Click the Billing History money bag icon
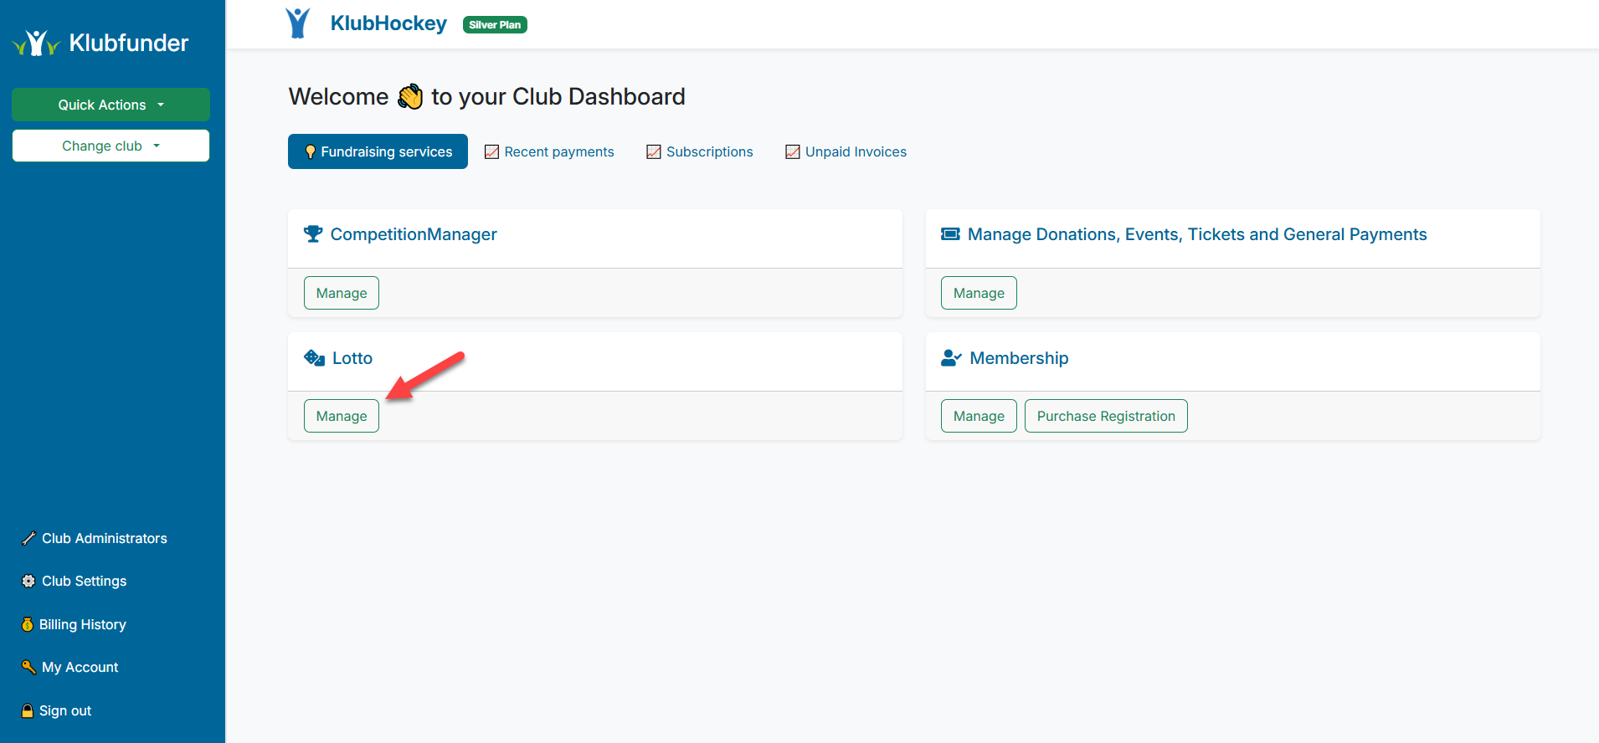This screenshot has width=1599, height=743. coord(28,625)
